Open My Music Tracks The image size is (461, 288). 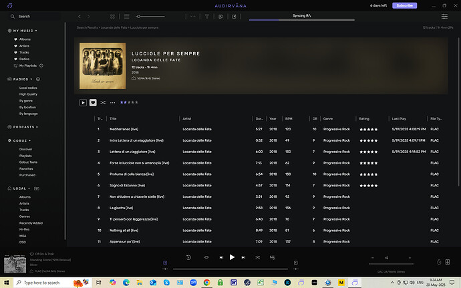(x=24, y=52)
